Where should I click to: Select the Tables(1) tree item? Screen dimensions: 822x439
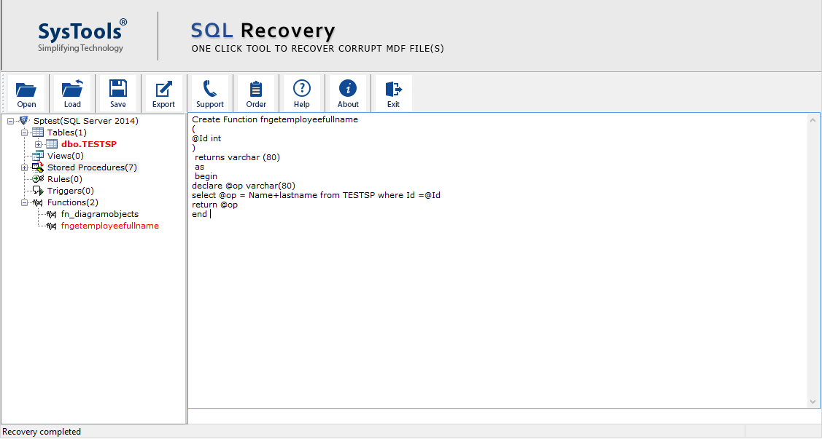67,133
